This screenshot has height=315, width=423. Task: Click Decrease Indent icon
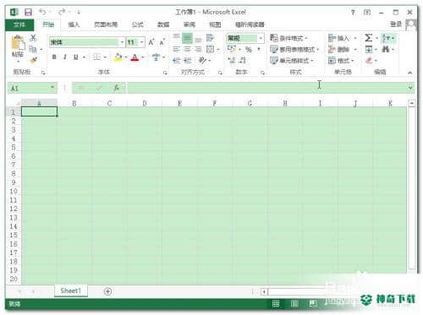coord(176,60)
